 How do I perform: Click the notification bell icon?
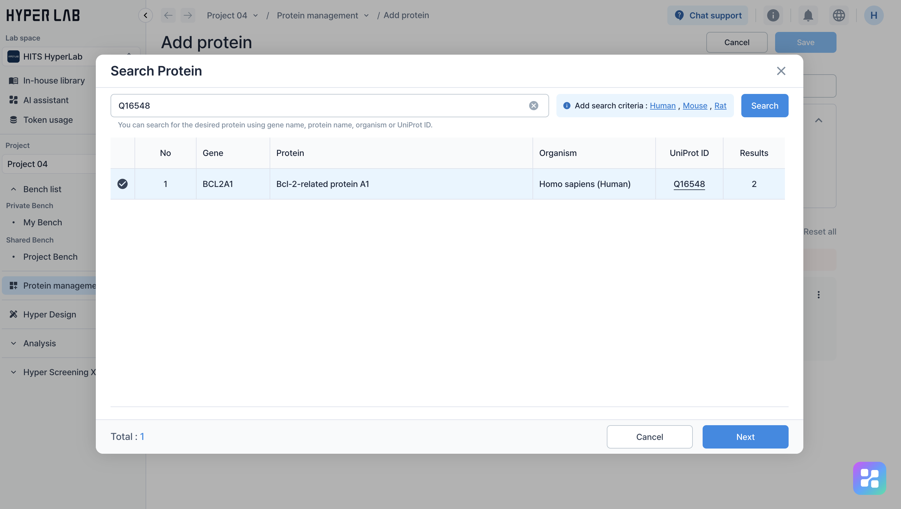point(808,15)
